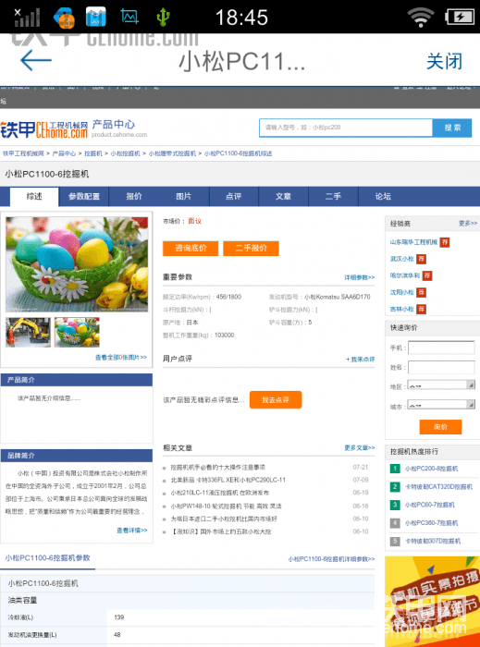Open the notification icon with badge 3
Screen dimensions: 480x647
pyautogui.click(x=64, y=18)
